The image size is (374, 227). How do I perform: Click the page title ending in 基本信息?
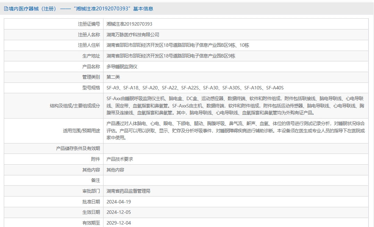point(81,9)
